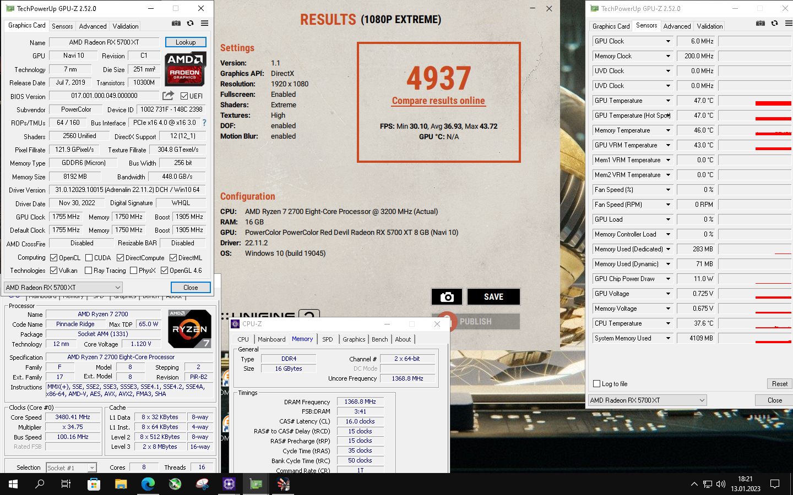The image size is (793, 495).
Task: Open Bench tab in CPU-Z
Action: 380,339
